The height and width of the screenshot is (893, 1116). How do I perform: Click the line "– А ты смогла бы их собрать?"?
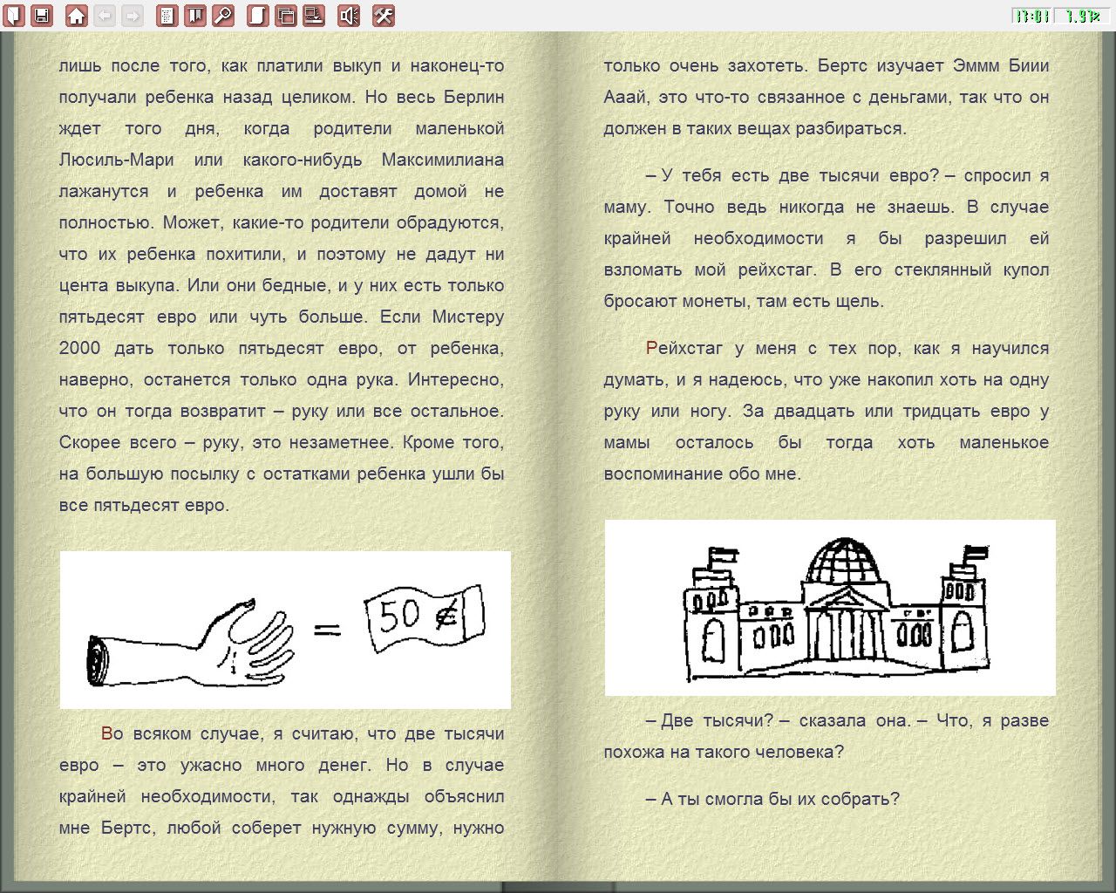tap(772, 799)
